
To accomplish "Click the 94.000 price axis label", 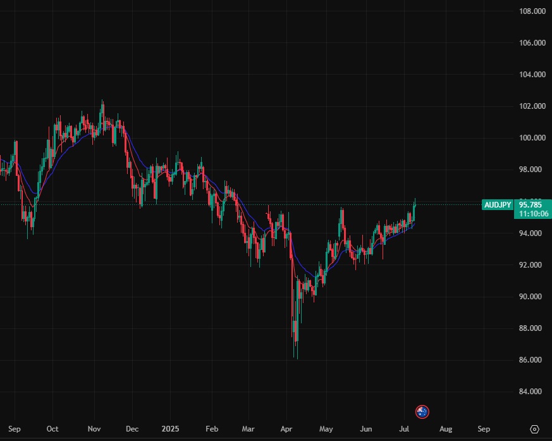I will click(x=530, y=233).
